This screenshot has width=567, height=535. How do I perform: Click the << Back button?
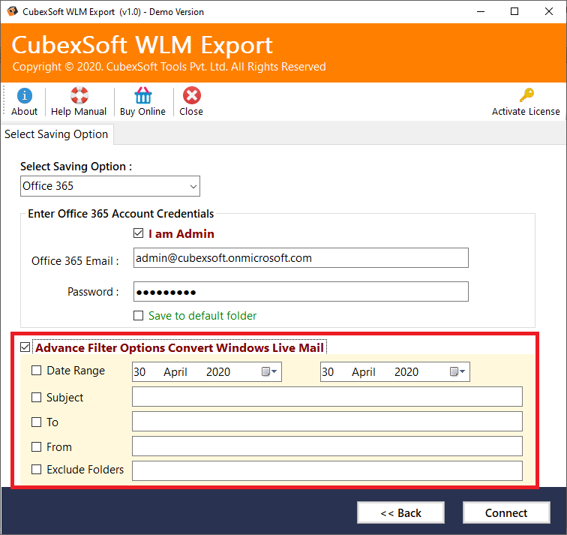400,513
